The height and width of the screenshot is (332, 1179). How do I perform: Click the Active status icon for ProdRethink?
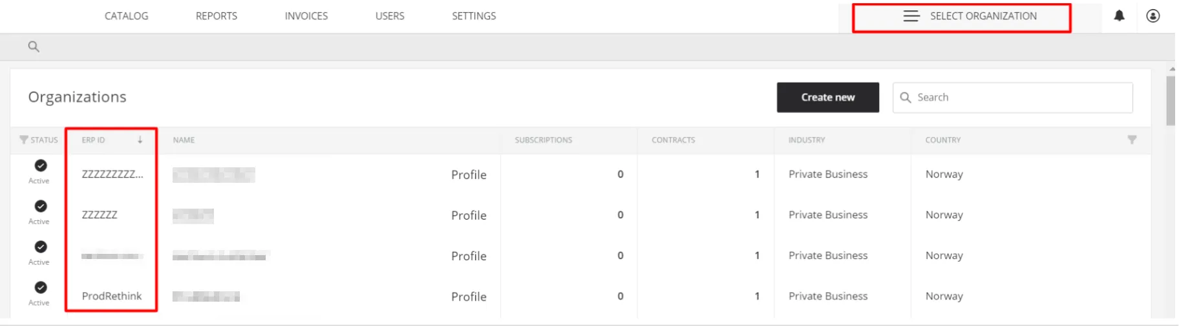(41, 287)
